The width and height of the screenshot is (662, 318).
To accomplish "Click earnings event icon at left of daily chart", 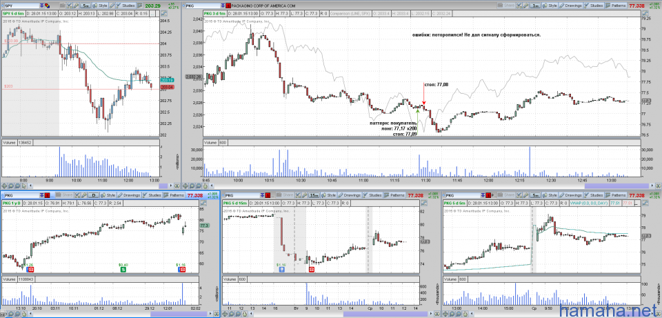I will point(30,270).
